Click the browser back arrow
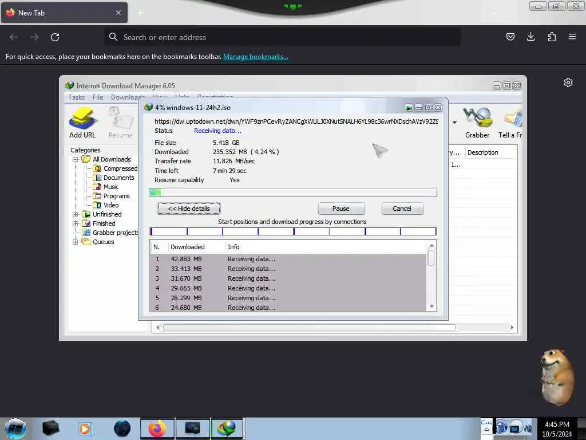The width and height of the screenshot is (586, 440). (x=14, y=37)
